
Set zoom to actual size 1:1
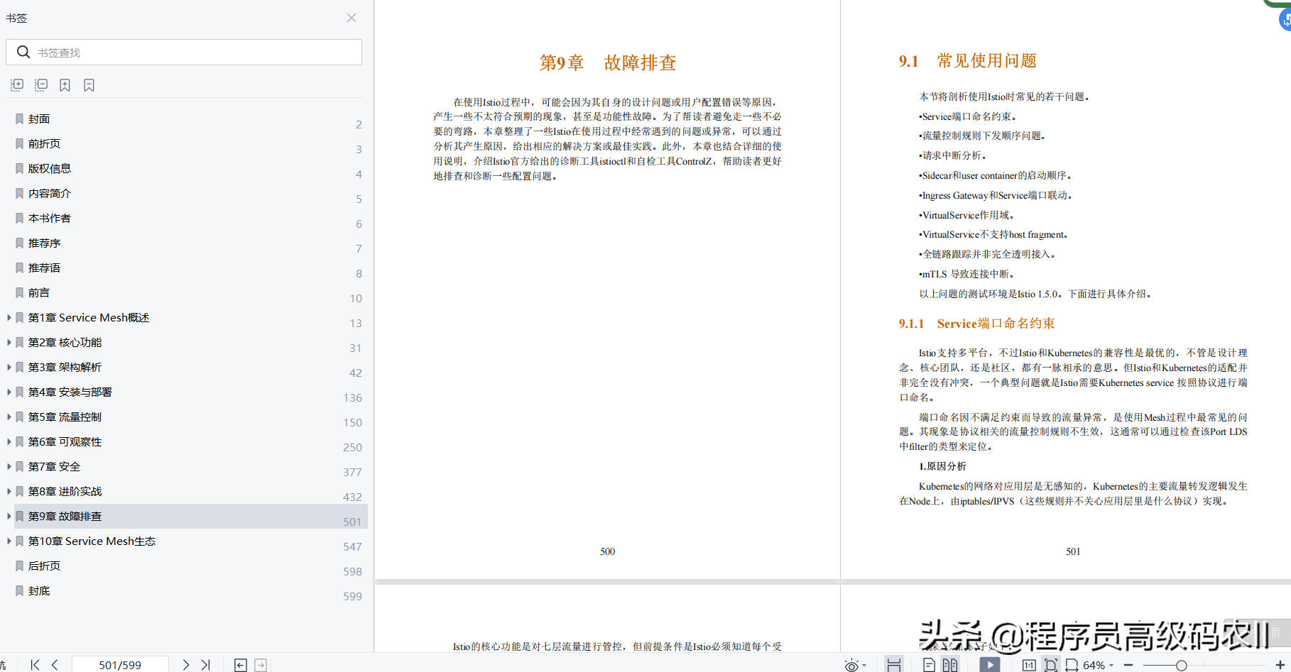tap(1029, 665)
